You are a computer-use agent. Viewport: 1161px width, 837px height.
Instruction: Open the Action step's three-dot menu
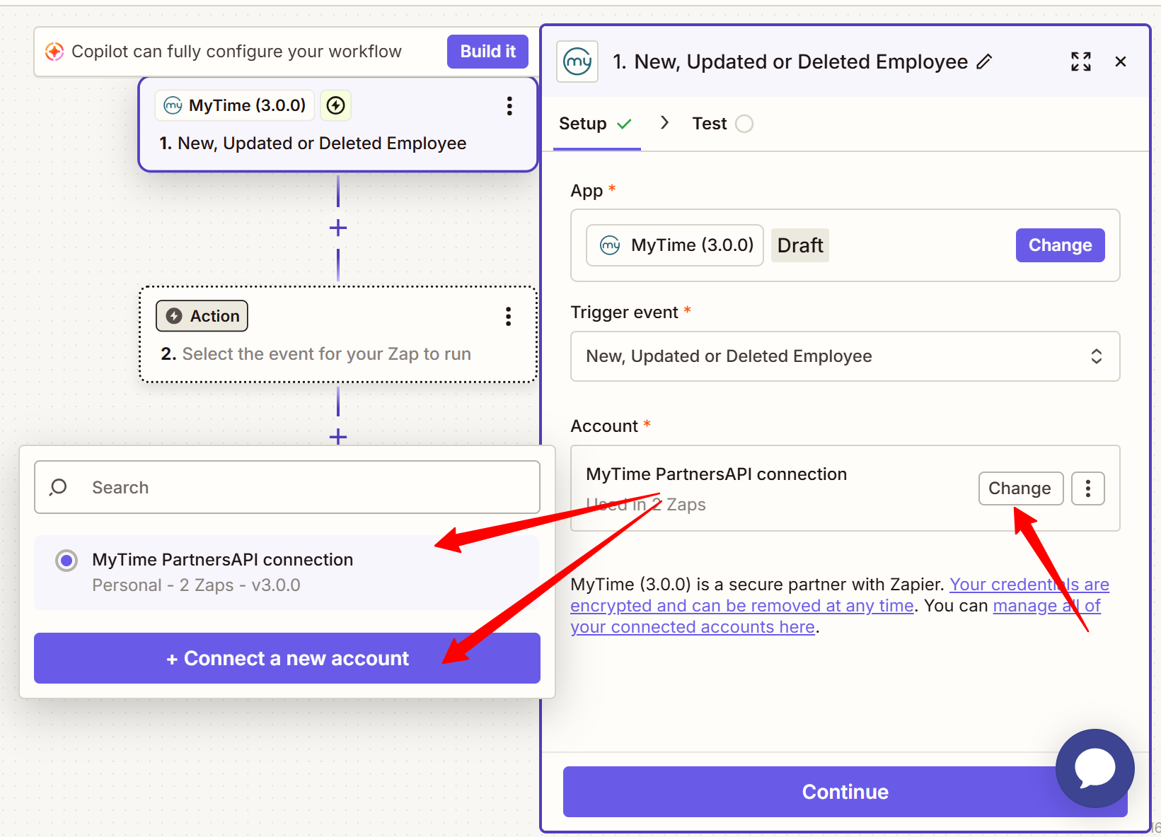click(x=508, y=316)
